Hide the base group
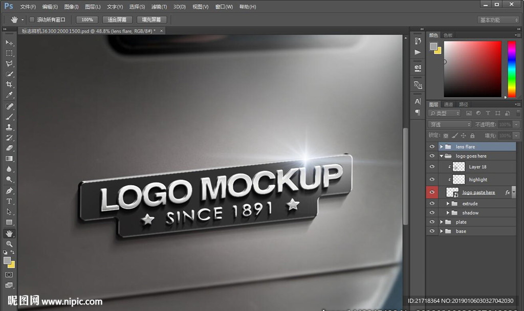 pos(432,231)
